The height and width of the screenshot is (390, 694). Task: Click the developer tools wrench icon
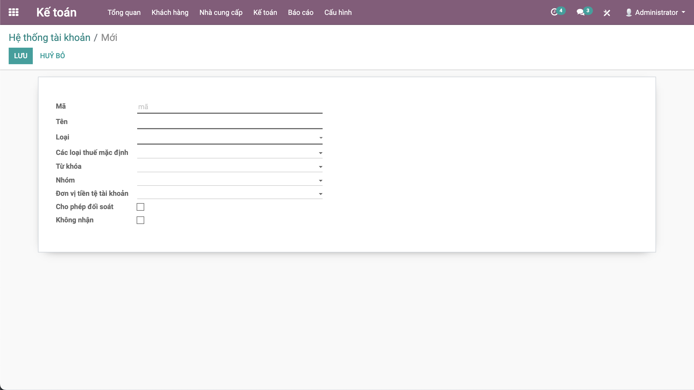(607, 13)
